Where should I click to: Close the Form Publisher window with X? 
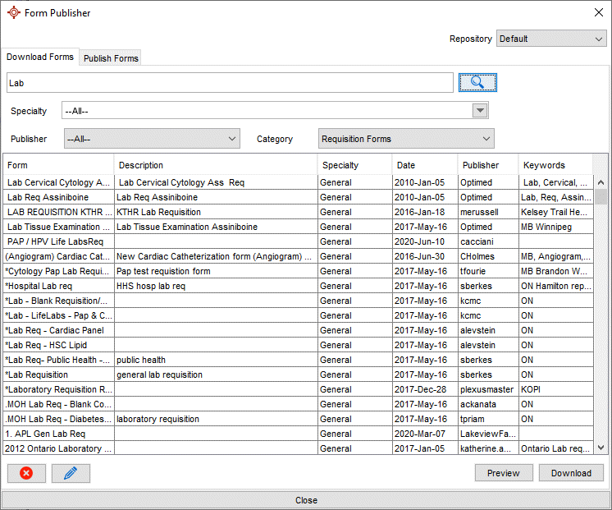point(599,12)
